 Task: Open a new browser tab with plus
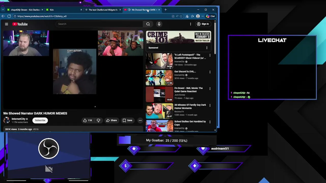point(166,10)
